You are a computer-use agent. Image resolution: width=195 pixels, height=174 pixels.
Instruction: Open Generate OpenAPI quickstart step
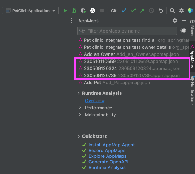coord(108,162)
